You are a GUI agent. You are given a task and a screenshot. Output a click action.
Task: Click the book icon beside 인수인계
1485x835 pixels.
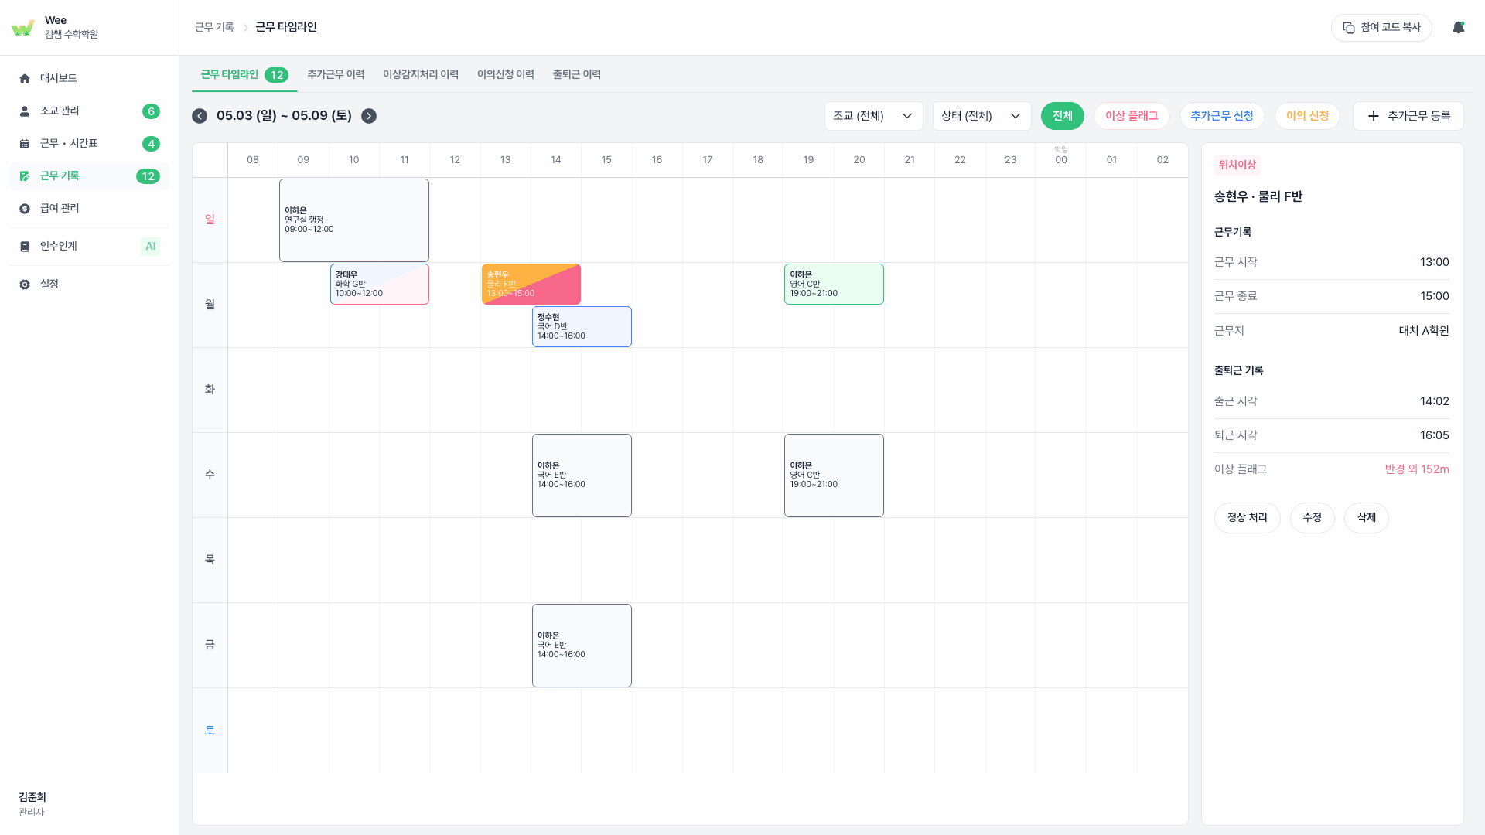click(25, 247)
